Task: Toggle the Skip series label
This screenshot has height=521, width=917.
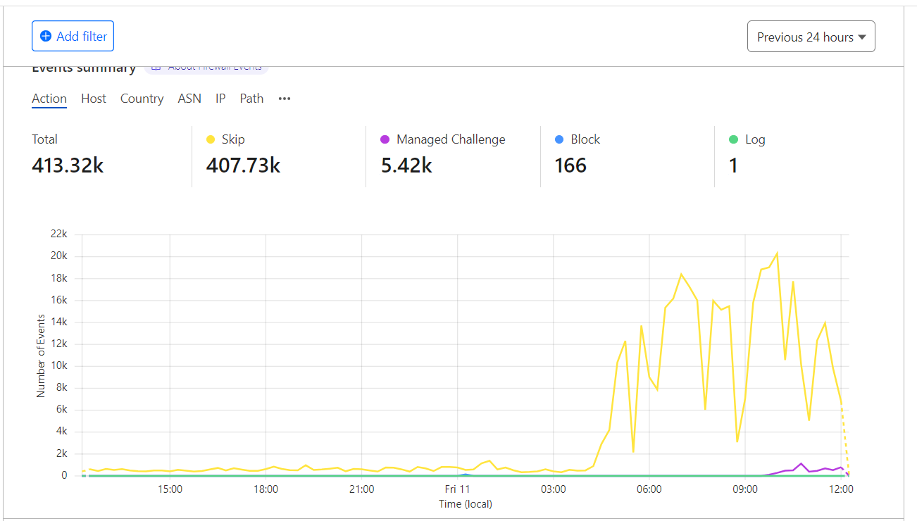Action: 233,139
